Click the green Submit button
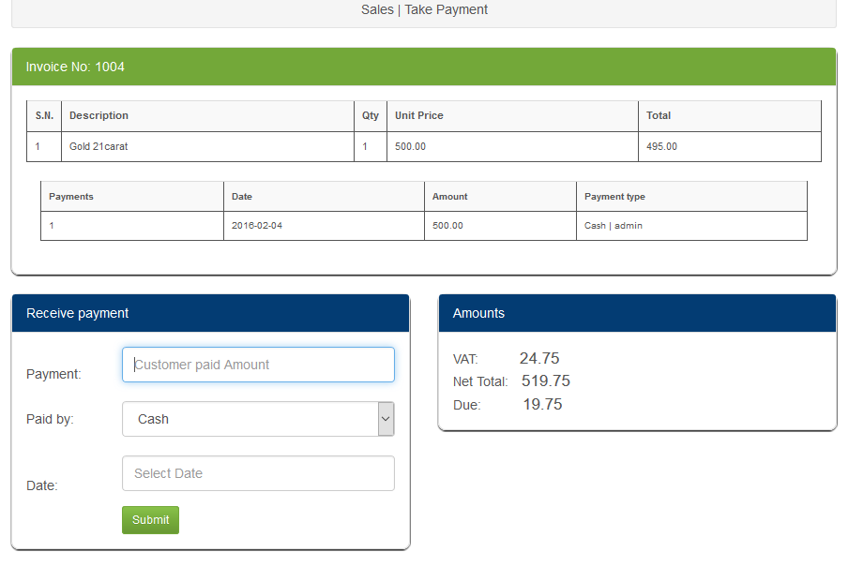 pyautogui.click(x=150, y=520)
